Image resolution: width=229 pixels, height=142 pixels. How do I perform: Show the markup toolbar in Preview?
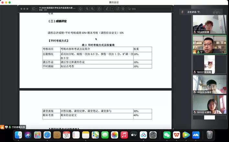tap(123, 9)
